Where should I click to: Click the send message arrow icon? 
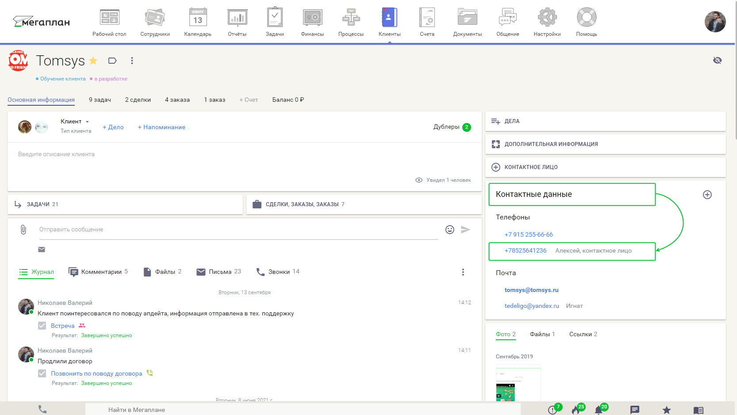[465, 230]
